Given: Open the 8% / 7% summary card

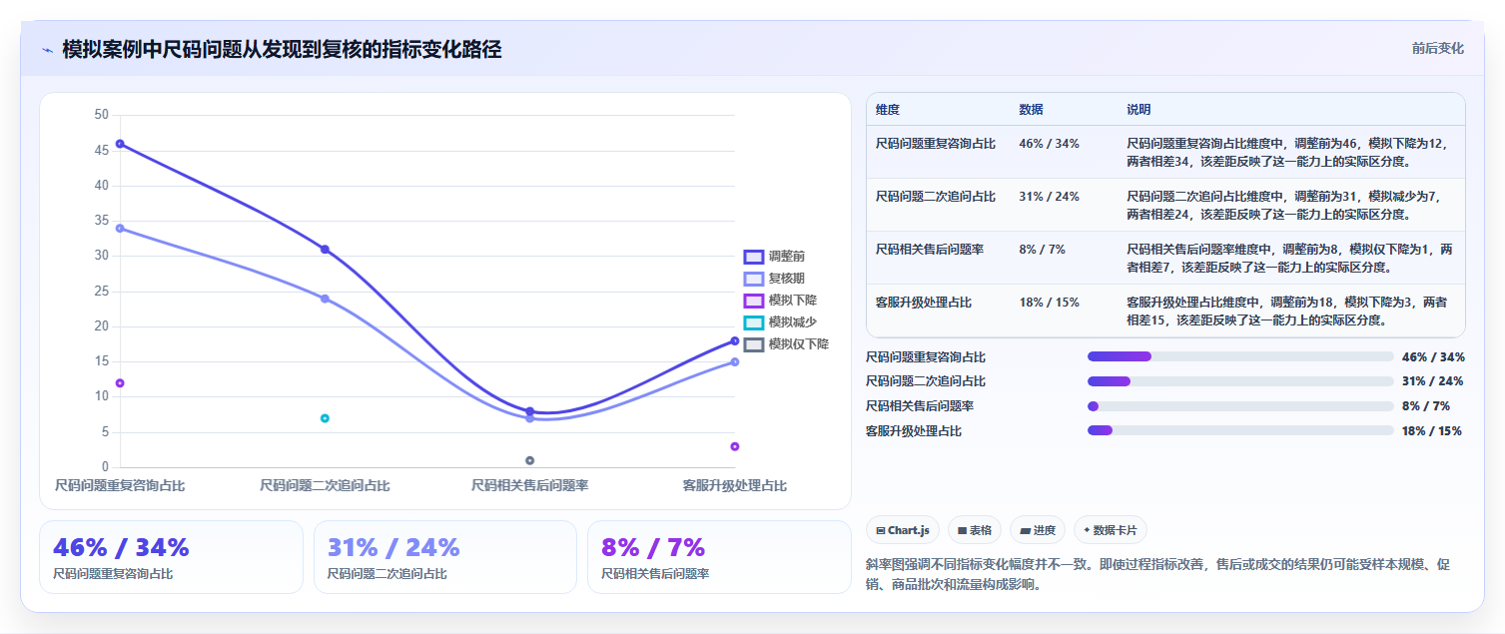Looking at the screenshot, I should tap(719, 557).
